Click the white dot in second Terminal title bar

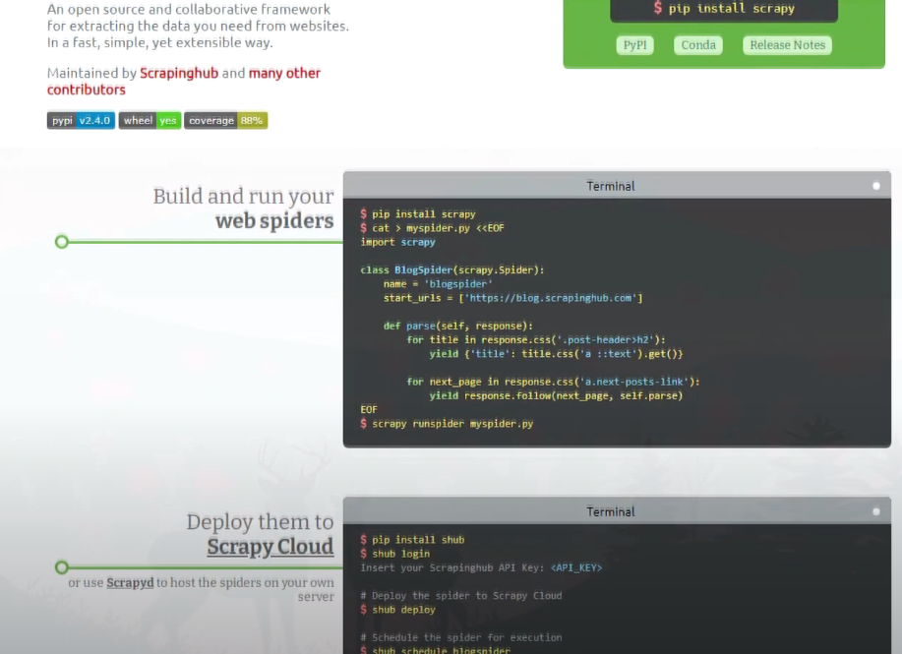(876, 511)
